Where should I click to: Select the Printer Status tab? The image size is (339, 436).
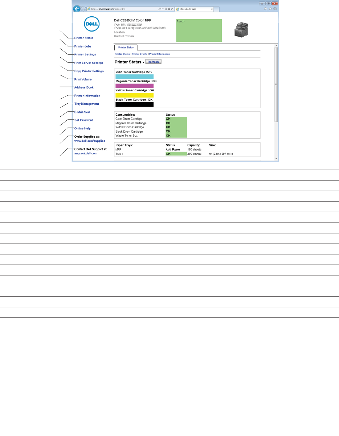click(x=126, y=47)
